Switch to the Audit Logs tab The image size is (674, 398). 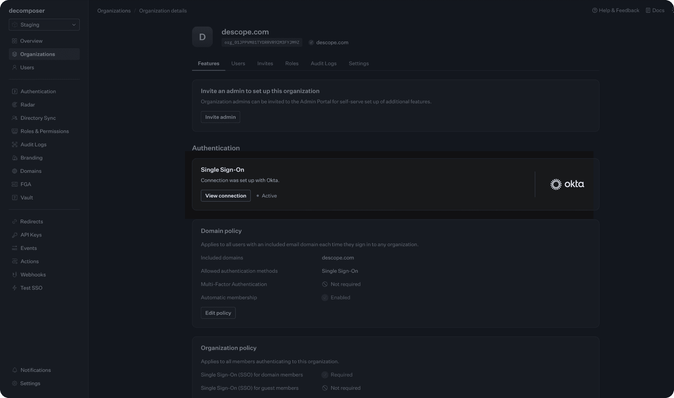[x=323, y=63]
